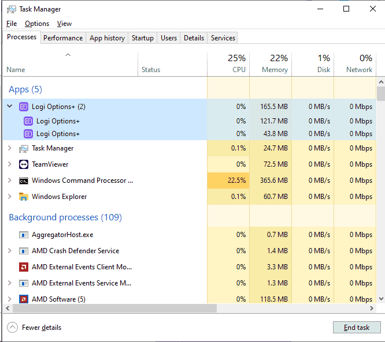Viewport: 385px width, 342px height.
Task: Click the horizontal scrollbar thumb
Action: [x=114, y=308]
